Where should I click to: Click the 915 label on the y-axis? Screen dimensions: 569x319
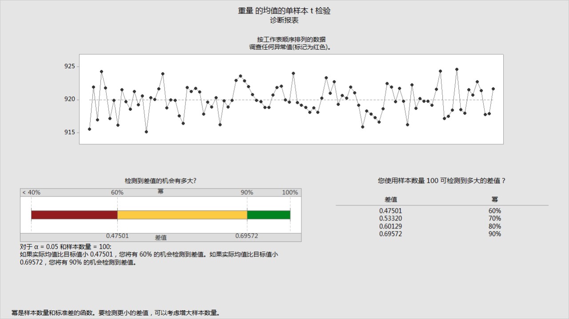click(69, 132)
